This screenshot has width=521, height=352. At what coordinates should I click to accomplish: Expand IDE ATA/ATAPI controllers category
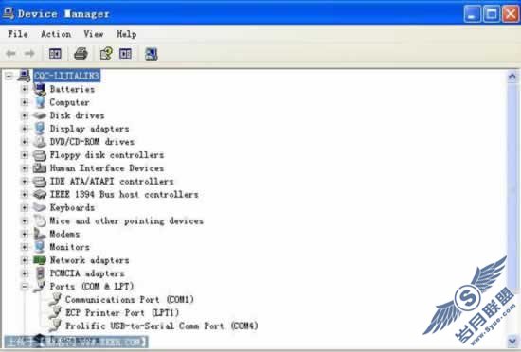[x=25, y=181]
